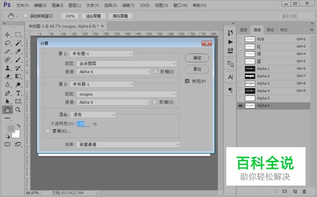Open Source 1 channel dropdown
The image size is (317, 197).
[x=114, y=72]
